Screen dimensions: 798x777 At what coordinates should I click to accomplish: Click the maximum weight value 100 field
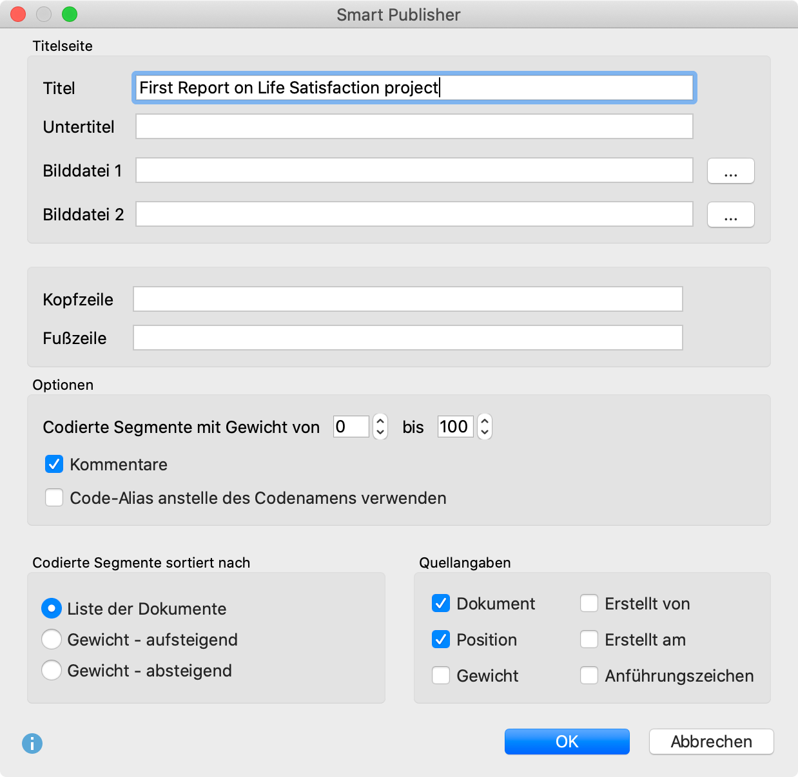pyautogui.click(x=456, y=427)
